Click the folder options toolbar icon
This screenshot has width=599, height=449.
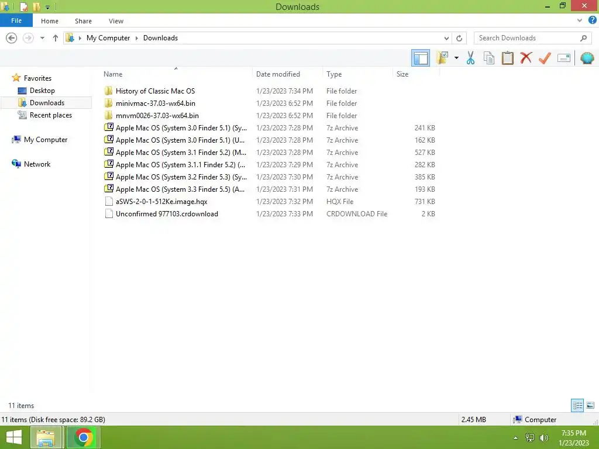pos(442,58)
